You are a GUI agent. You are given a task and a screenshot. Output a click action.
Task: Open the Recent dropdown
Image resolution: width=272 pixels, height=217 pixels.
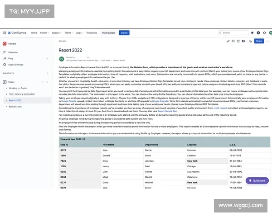click(x=44, y=33)
